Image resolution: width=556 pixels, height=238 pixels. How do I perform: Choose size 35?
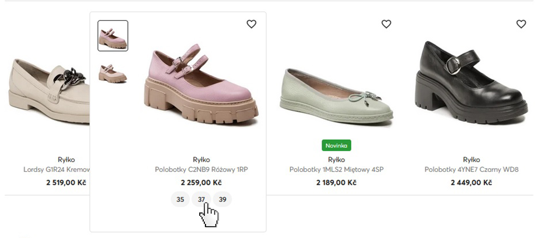[x=180, y=199]
